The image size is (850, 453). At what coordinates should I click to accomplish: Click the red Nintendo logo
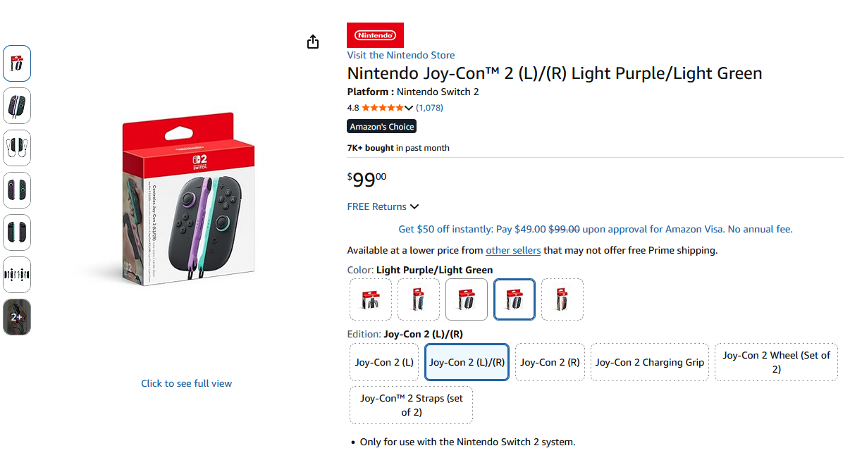coord(375,35)
